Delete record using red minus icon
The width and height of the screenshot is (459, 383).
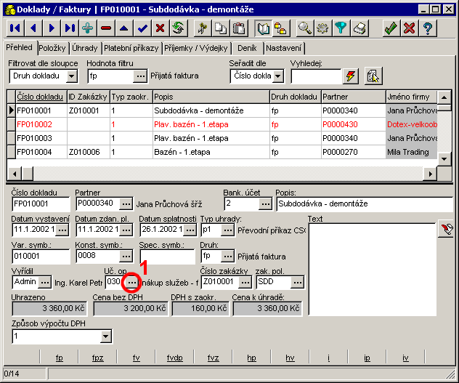(x=106, y=28)
